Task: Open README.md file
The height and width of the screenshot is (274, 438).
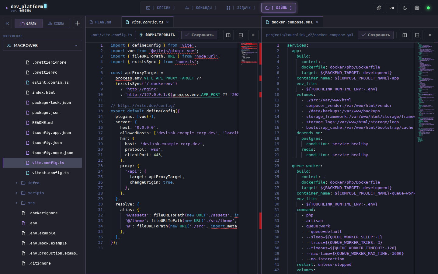Action: point(43,123)
